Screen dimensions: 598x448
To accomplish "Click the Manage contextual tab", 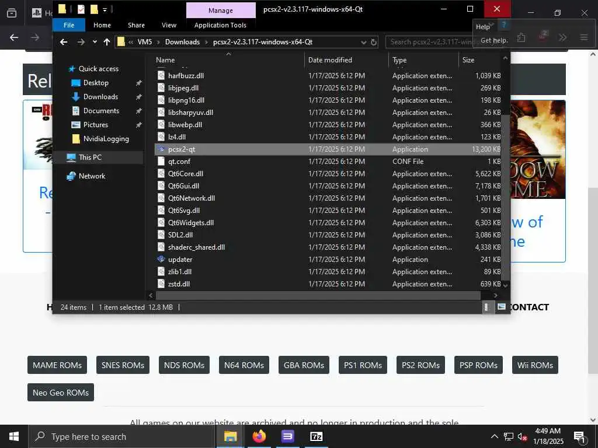I will [221, 10].
